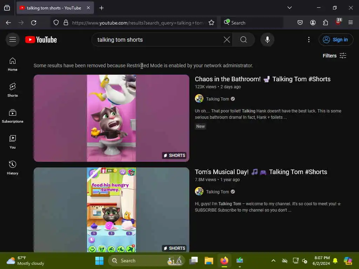
Task: Sign in to YouTube
Action: [x=336, y=40]
